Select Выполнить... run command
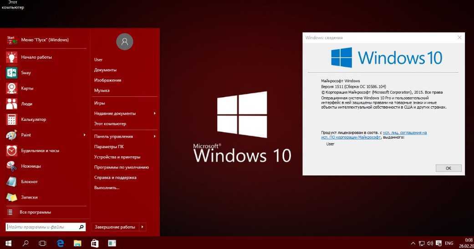This screenshot has width=474, height=249. (x=107, y=188)
